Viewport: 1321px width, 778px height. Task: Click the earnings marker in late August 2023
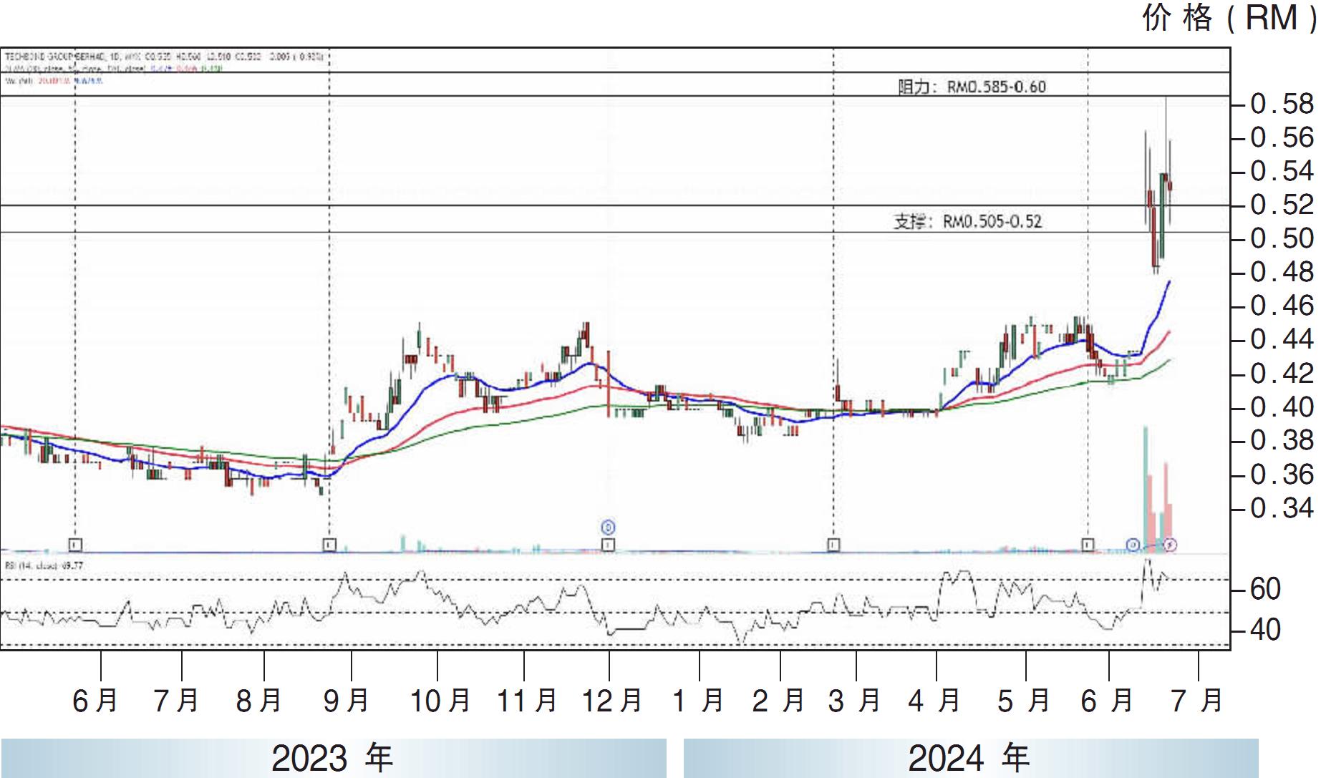click(x=329, y=545)
